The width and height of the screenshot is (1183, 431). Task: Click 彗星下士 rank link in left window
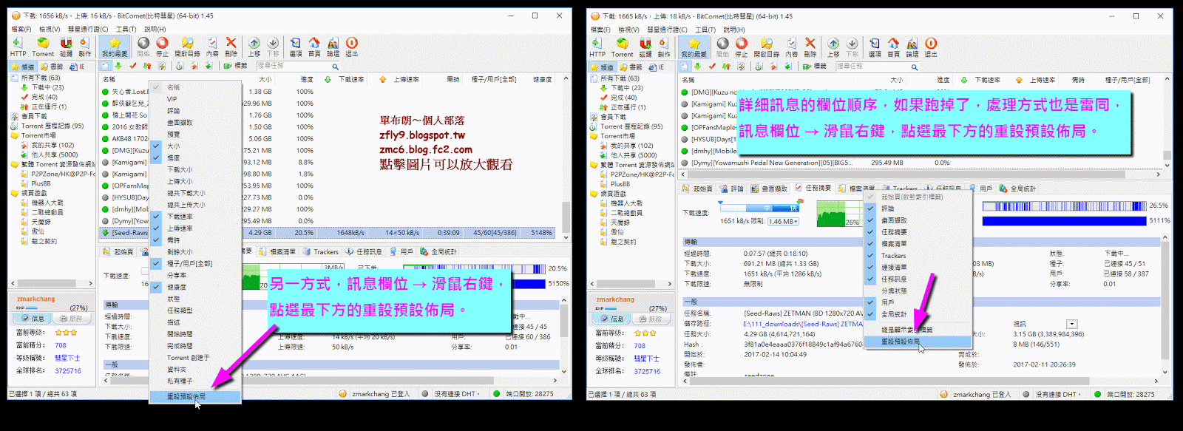(x=67, y=358)
